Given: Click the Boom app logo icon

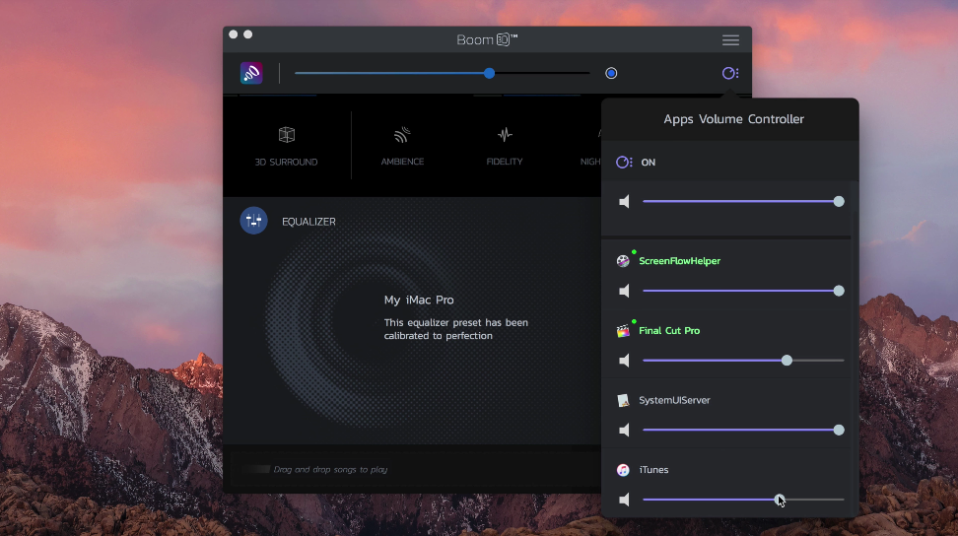Looking at the screenshot, I should coord(251,73).
